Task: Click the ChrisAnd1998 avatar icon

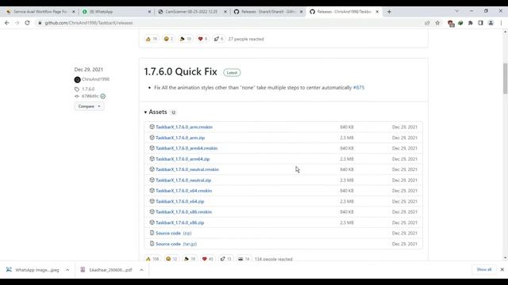Action: coord(77,79)
